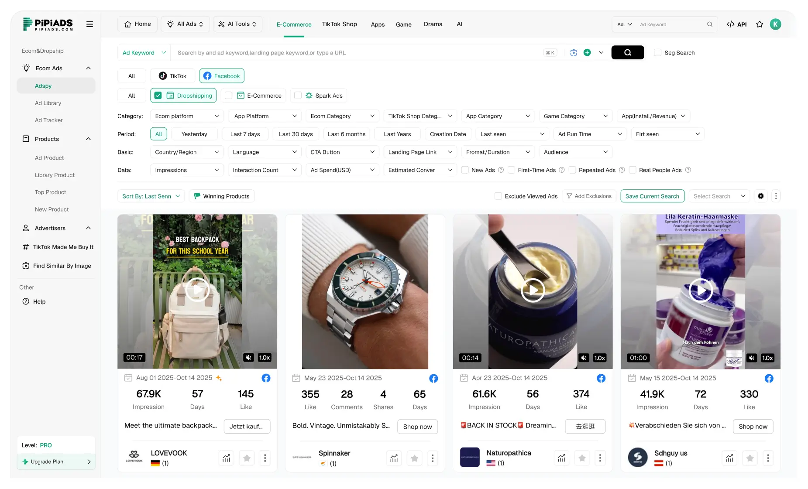Enable the Seg Search checkbox
The width and height of the screenshot is (808, 489).
point(657,52)
